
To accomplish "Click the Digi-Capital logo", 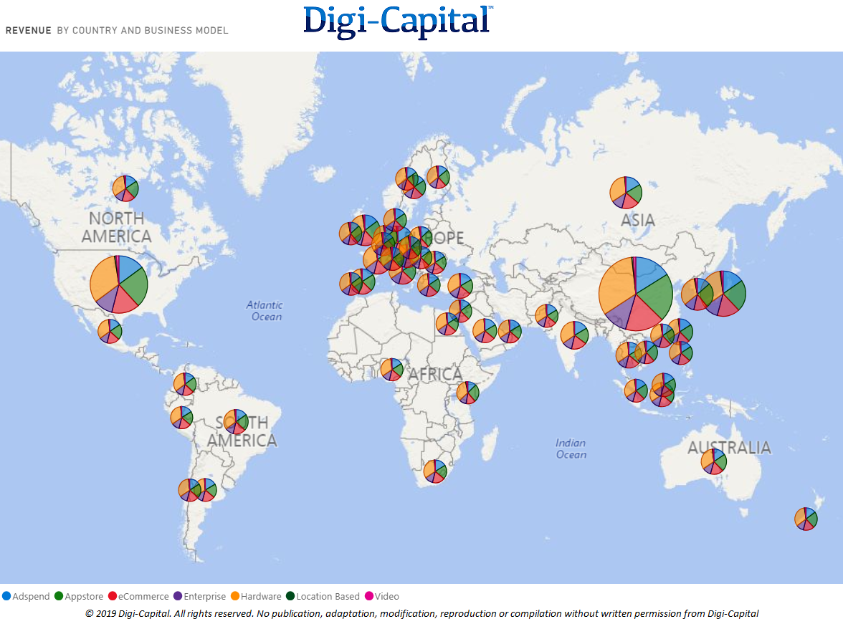I will (x=399, y=21).
